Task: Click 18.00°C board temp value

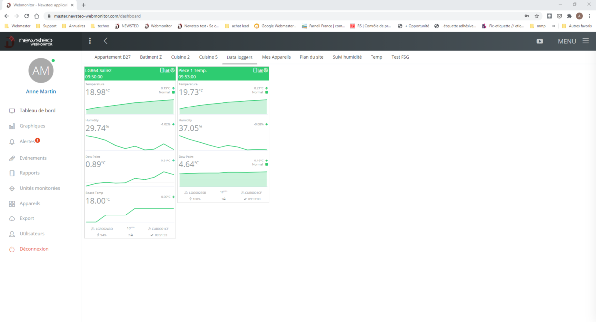Action: (98, 201)
